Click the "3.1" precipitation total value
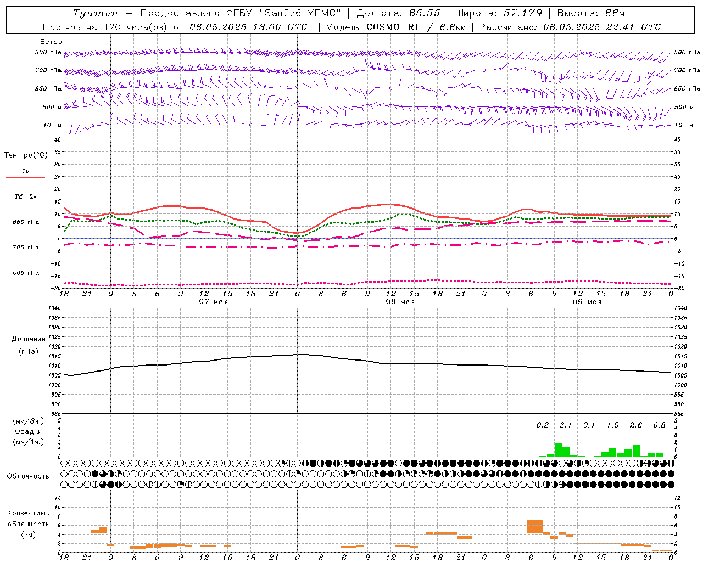703x562 pixels. pyautogui.click(x=566, y=425)
